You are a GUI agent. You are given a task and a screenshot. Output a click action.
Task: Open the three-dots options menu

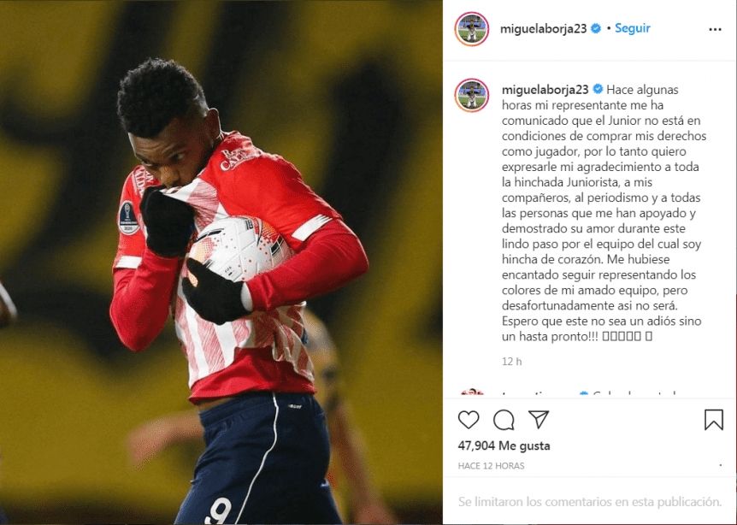tap(715, 29)
